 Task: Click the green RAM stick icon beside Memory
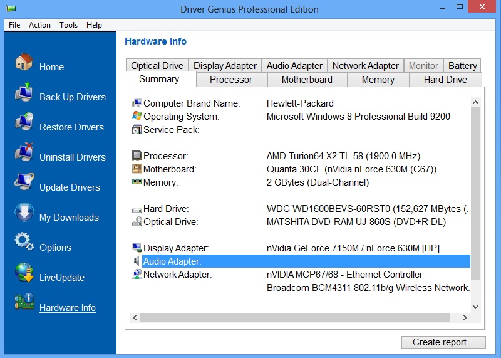137,182
